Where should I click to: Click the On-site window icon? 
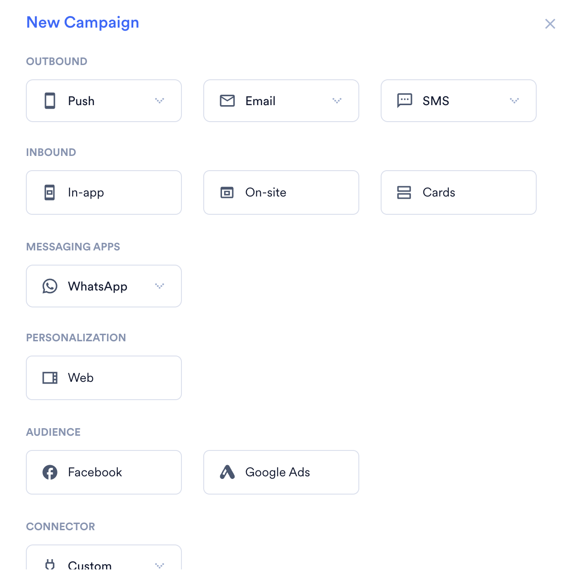pos(227,192)
